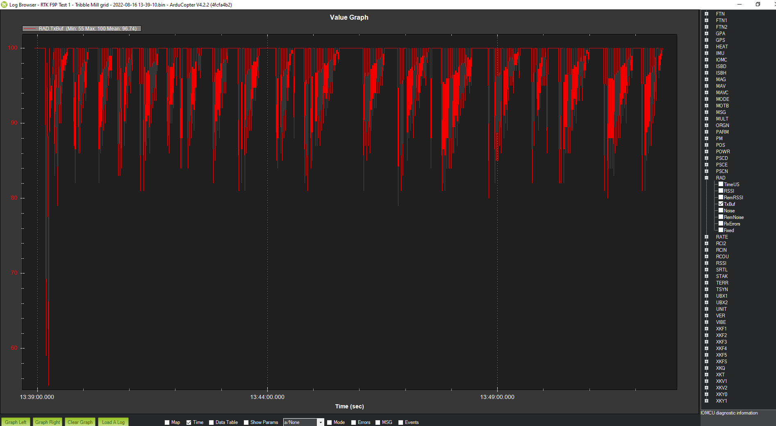This screenshot has width=776, height=426.
Task: Select the SRTL tree item
Action: [721, 269]
